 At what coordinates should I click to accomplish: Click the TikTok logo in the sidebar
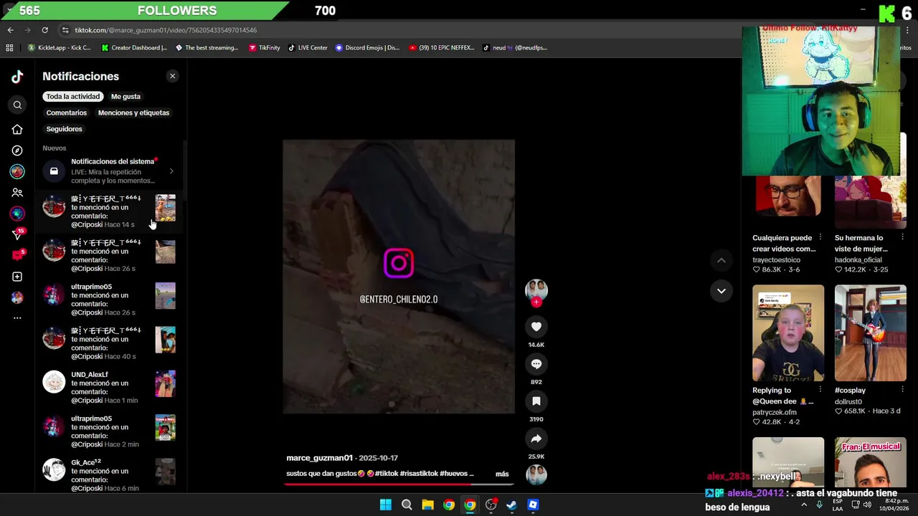coord(17,77)
